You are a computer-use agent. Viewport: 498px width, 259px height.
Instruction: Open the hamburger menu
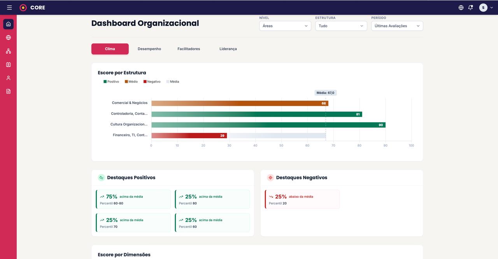(9, 7)
